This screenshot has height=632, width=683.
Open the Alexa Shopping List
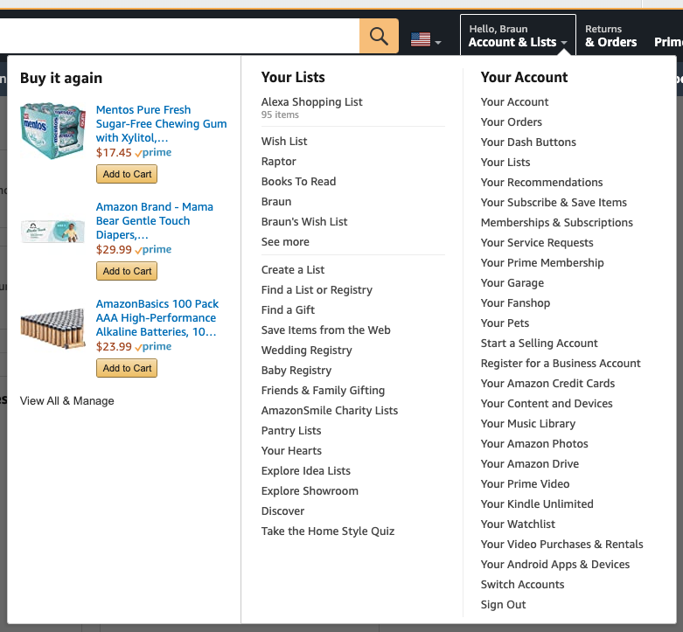(x=311, y=102)
